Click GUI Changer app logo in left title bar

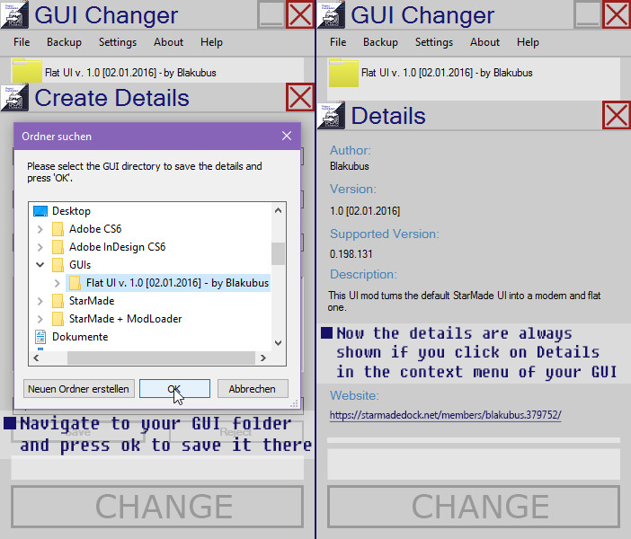tap(14, 15)
